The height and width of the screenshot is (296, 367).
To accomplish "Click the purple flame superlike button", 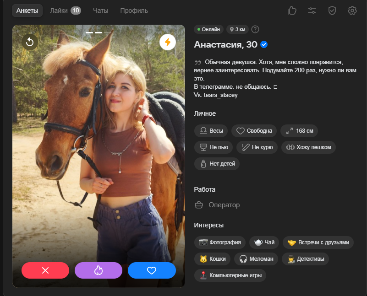I will [99, 270].
